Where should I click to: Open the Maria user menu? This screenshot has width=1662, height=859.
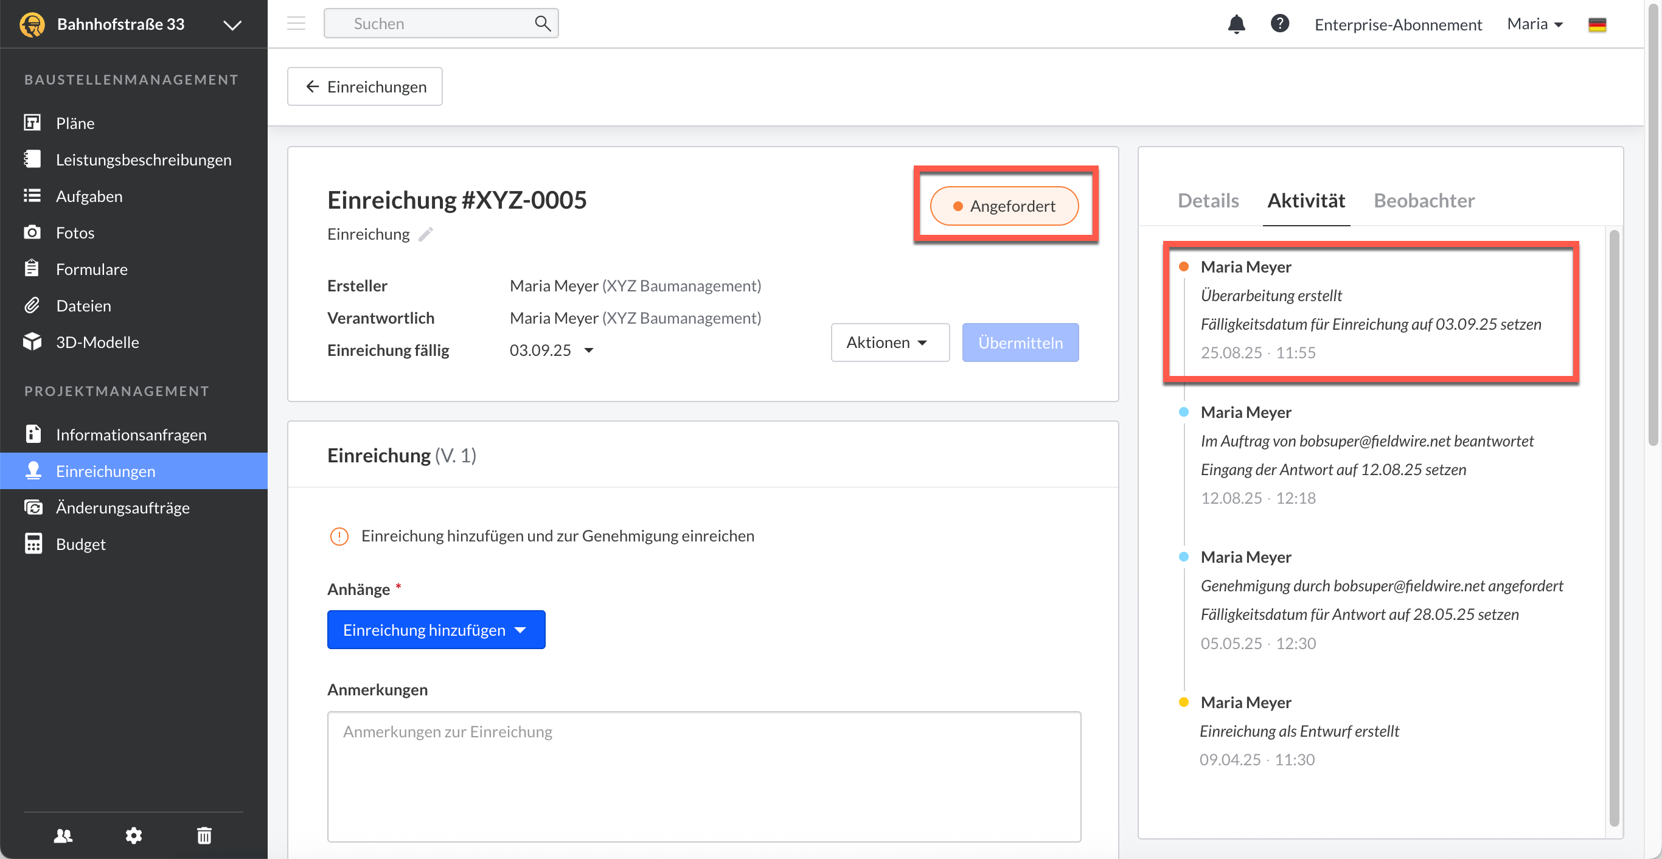pyautogui.click(x=1535, y=24)
